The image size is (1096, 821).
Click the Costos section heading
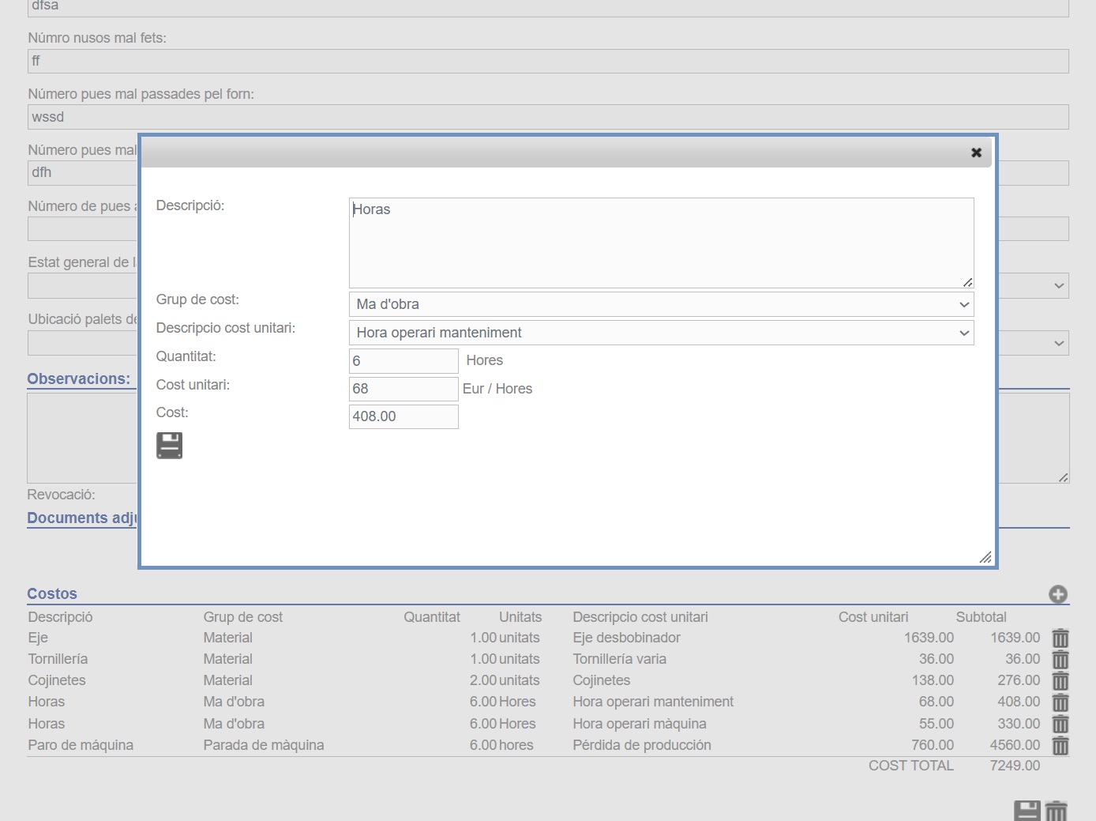52,593
